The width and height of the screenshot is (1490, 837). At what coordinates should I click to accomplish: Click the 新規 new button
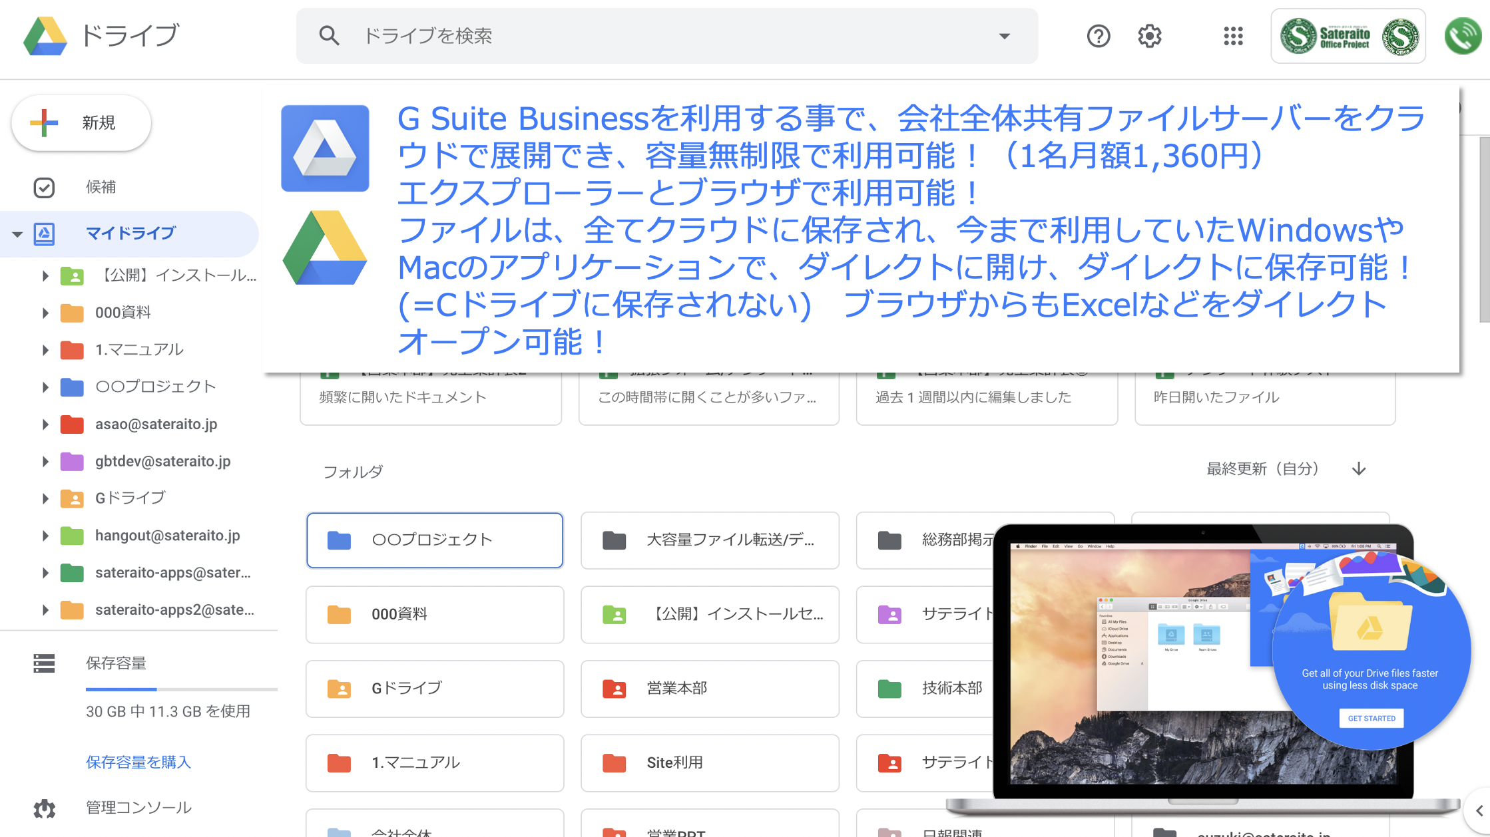click(x=81, y=122)
